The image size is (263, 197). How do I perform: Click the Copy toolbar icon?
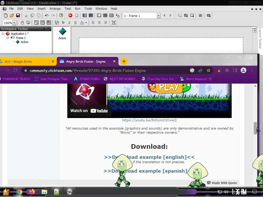pyautogui.click(x=32, y=15)
